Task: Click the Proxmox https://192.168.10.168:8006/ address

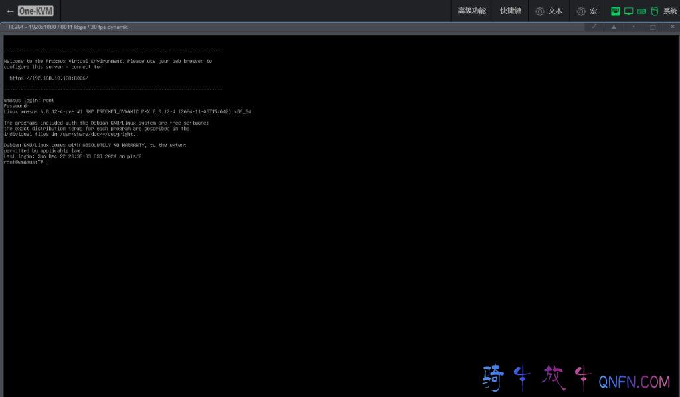Action: (48, 78)
